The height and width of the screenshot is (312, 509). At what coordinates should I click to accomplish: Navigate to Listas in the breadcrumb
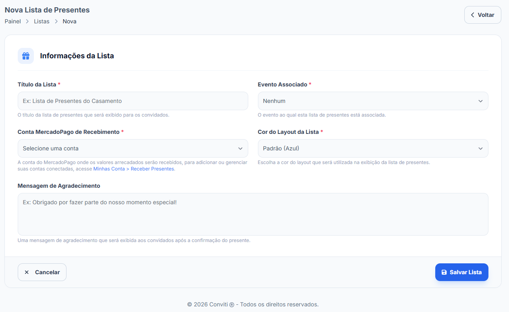point(42,21)
